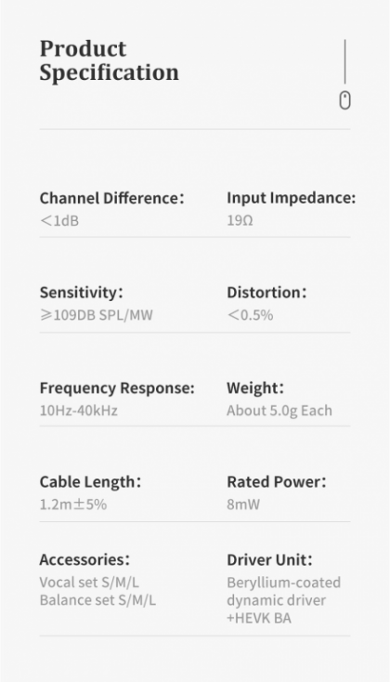Select the Sensitivity label
390x682 pixels.
point(82,293)
